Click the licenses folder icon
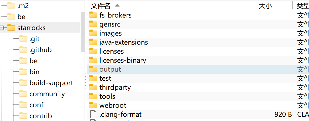Viewport: 309px width, 121px height. (93, 51)
